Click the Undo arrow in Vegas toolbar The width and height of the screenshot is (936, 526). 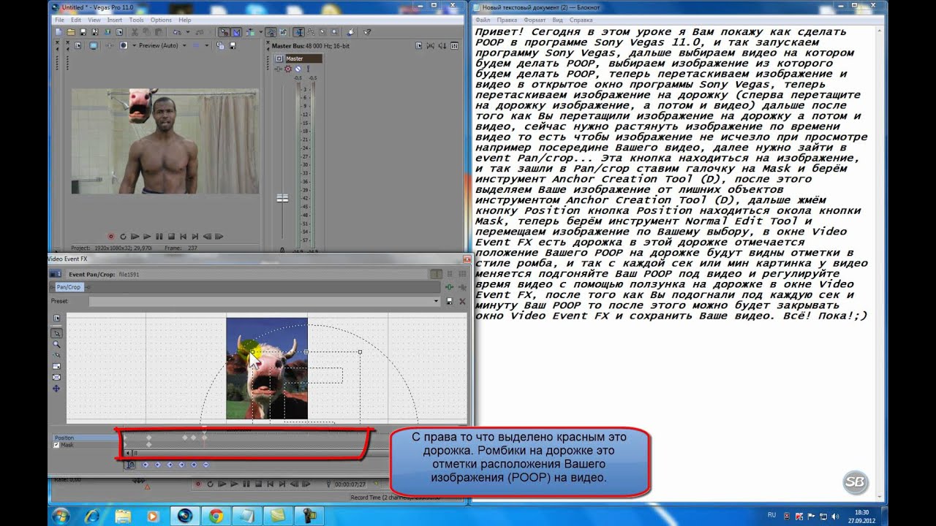click(176, 32)
